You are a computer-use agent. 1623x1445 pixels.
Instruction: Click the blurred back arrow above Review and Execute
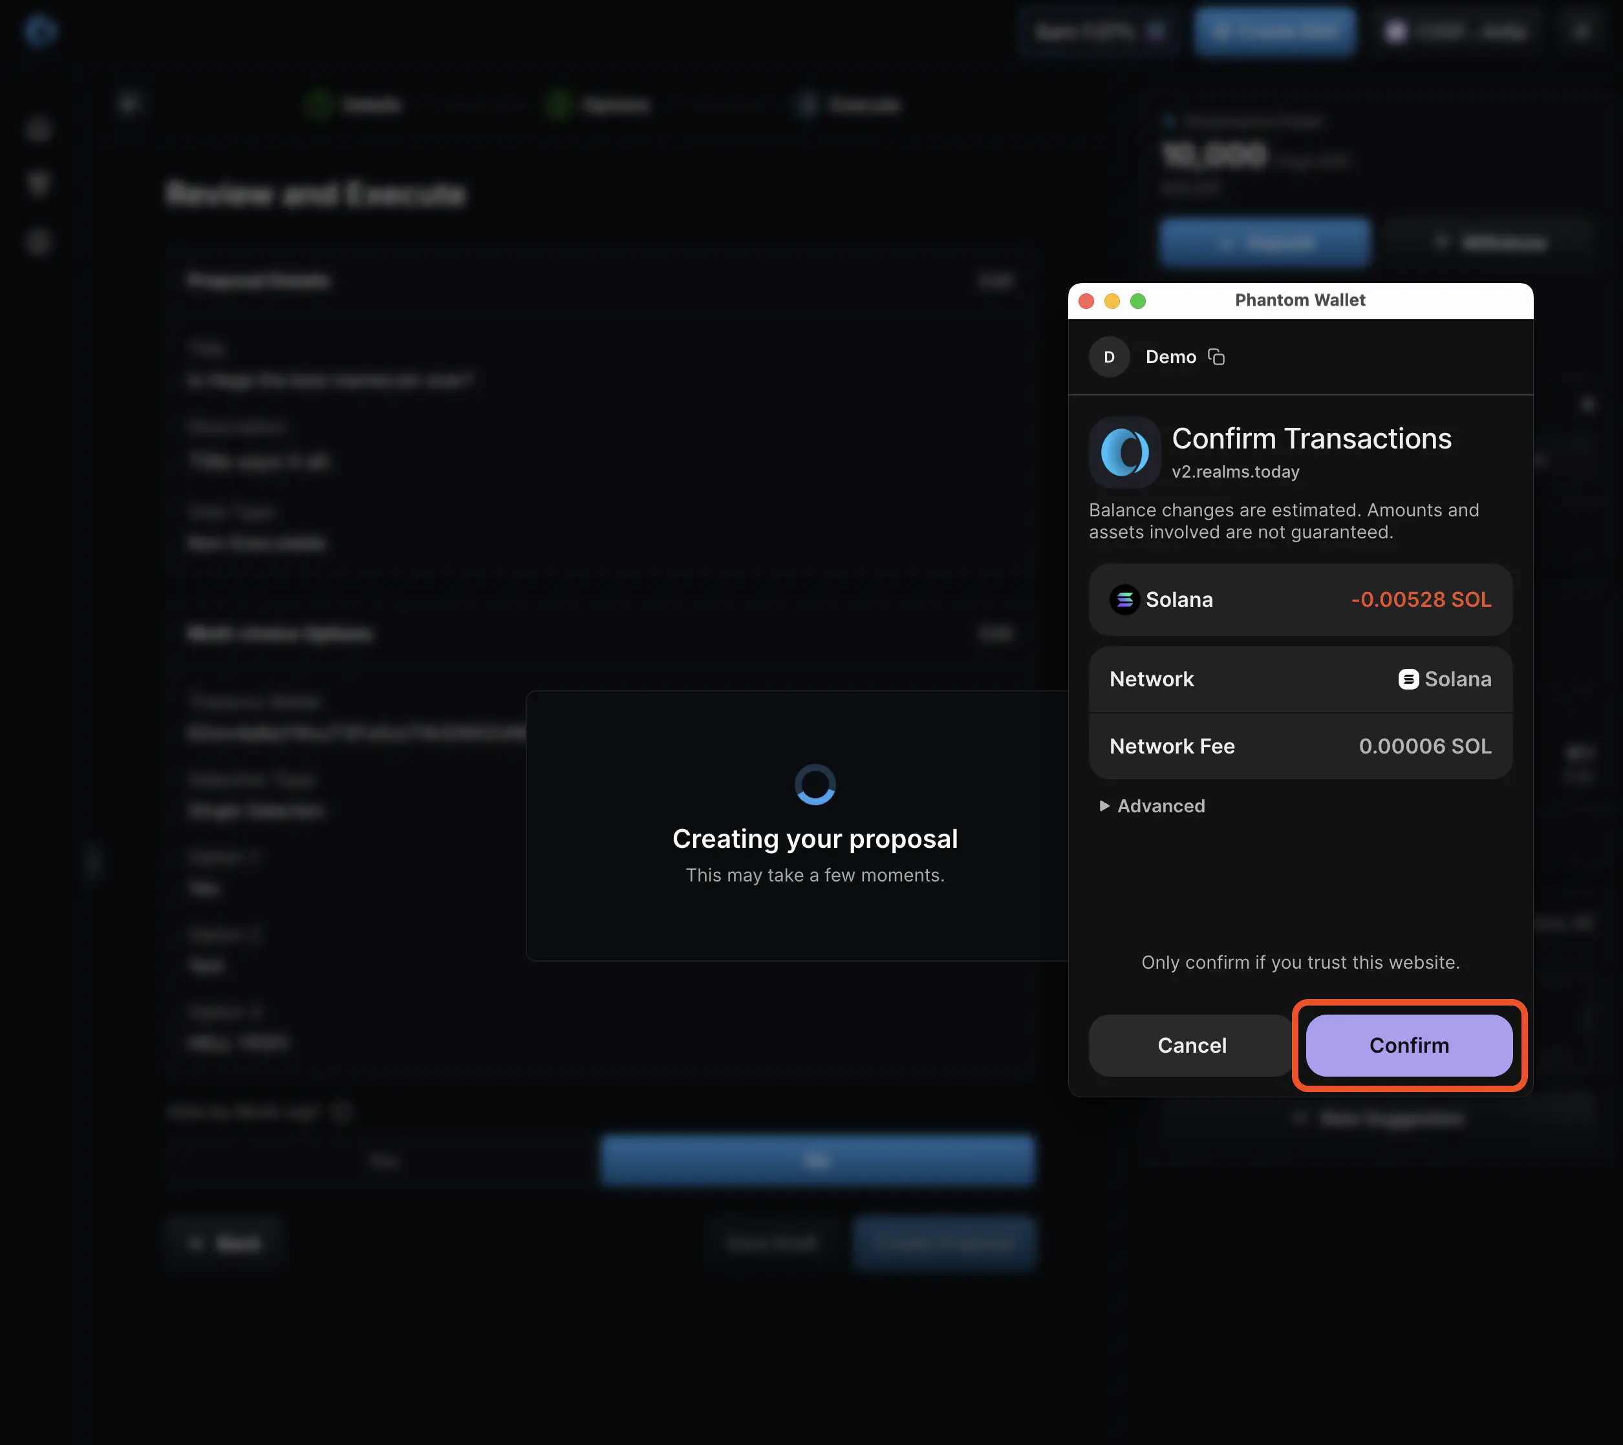129,103
